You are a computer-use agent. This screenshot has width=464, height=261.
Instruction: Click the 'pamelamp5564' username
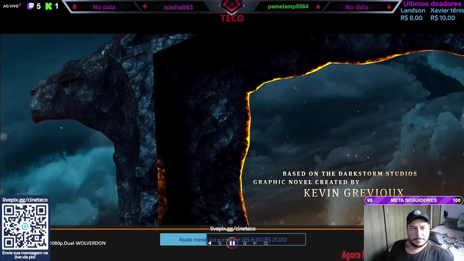click(288, 7)
